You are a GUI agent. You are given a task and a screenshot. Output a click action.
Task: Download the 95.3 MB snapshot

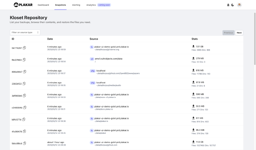click(193, 130)
